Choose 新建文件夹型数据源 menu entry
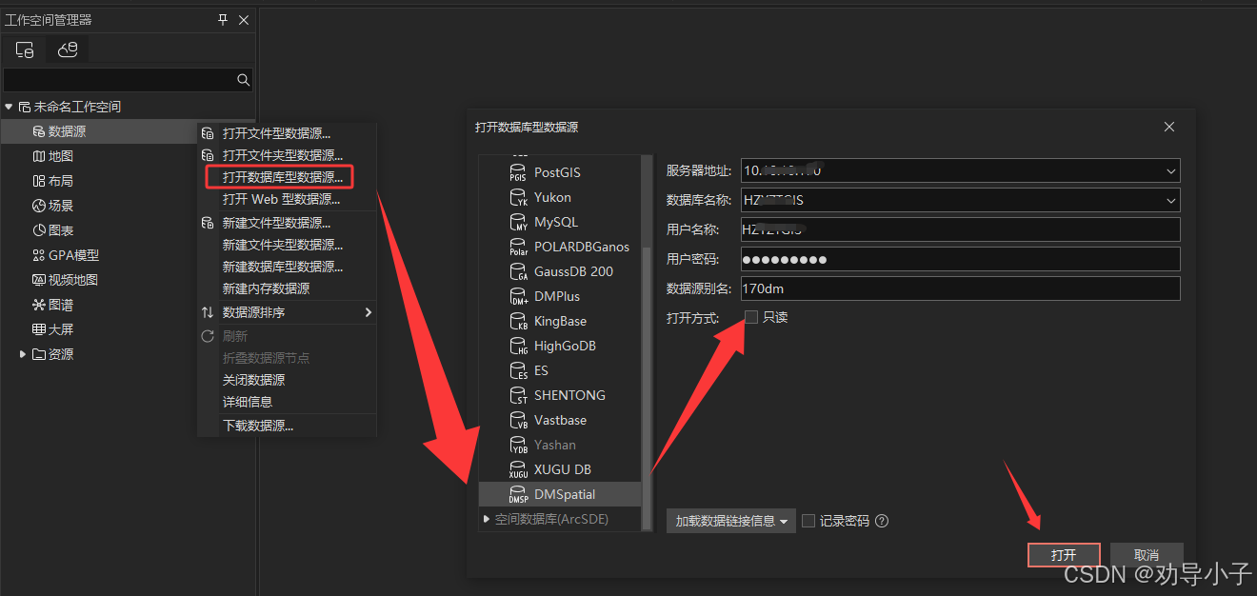Image resolution: width=1257 pixels, height=596 pixels. pos(283,245)
